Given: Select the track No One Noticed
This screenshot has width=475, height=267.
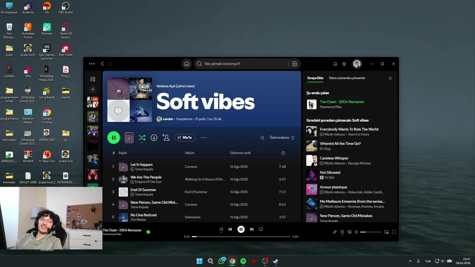Looking at the screenshot, I should 144,215.
